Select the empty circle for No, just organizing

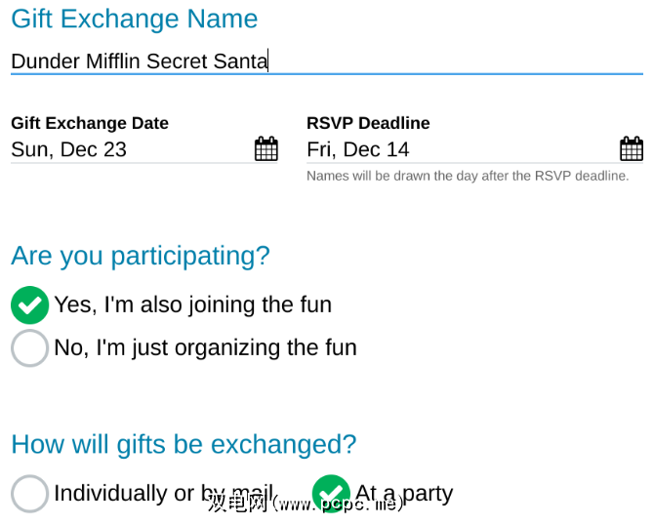point(29,348)
